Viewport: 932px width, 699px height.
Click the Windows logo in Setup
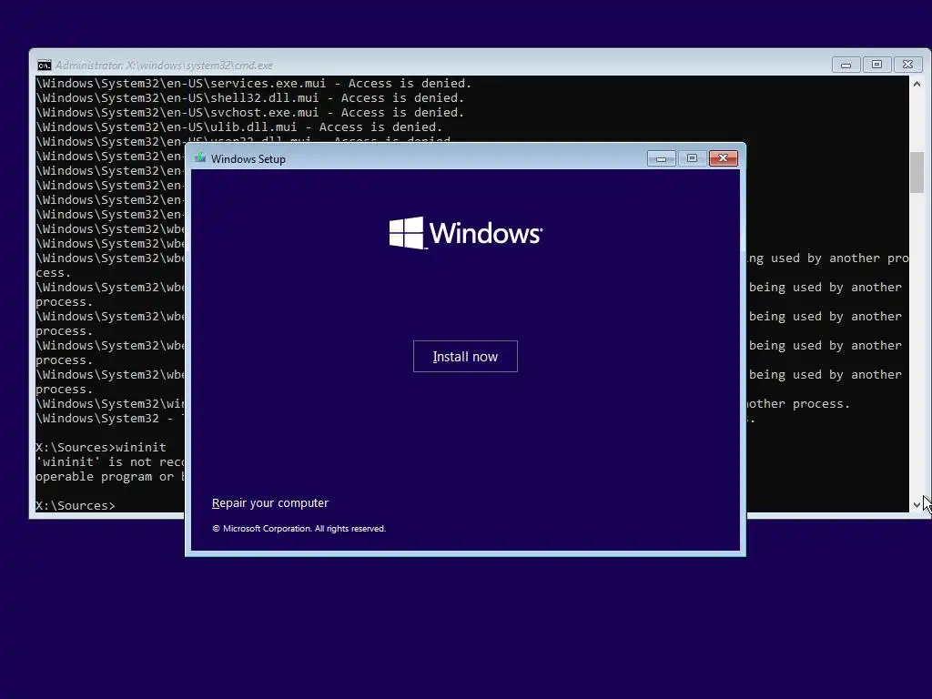tap(465, 232)
